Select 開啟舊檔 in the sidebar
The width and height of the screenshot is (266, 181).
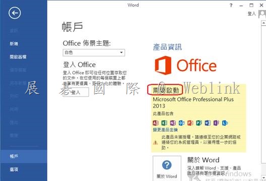pos(18,57)
